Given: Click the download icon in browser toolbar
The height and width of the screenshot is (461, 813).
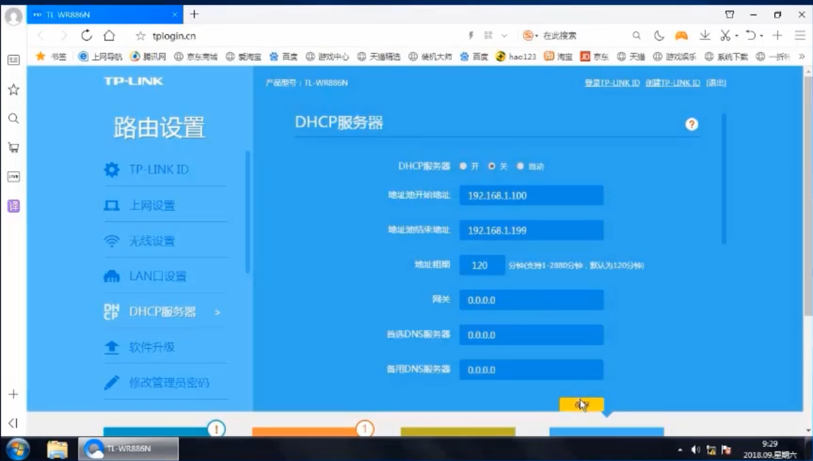Looking at the screenshot, I should pos(704,36).
